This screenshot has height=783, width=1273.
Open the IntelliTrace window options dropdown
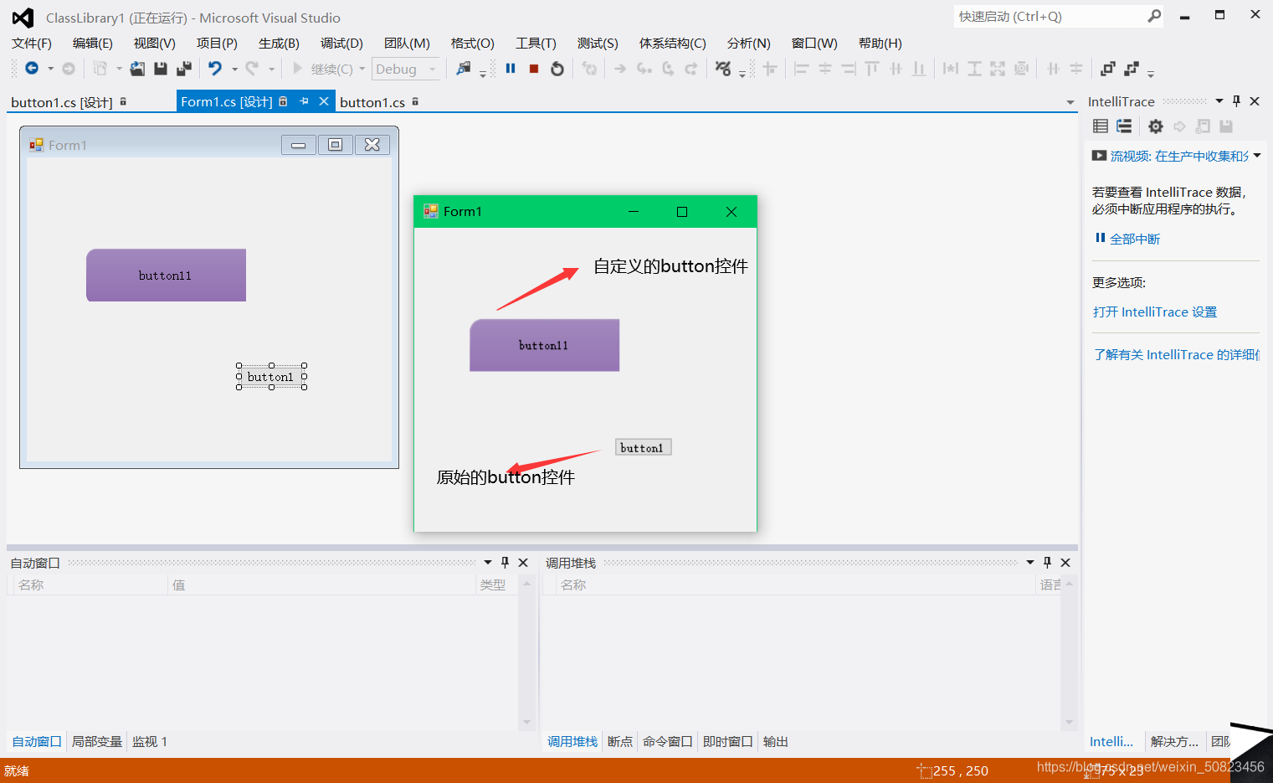(1219, 101)
